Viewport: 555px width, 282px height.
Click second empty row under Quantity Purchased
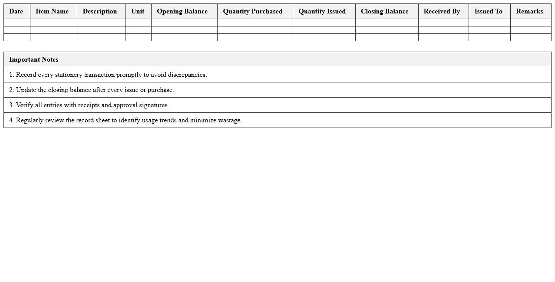(255, 30)
